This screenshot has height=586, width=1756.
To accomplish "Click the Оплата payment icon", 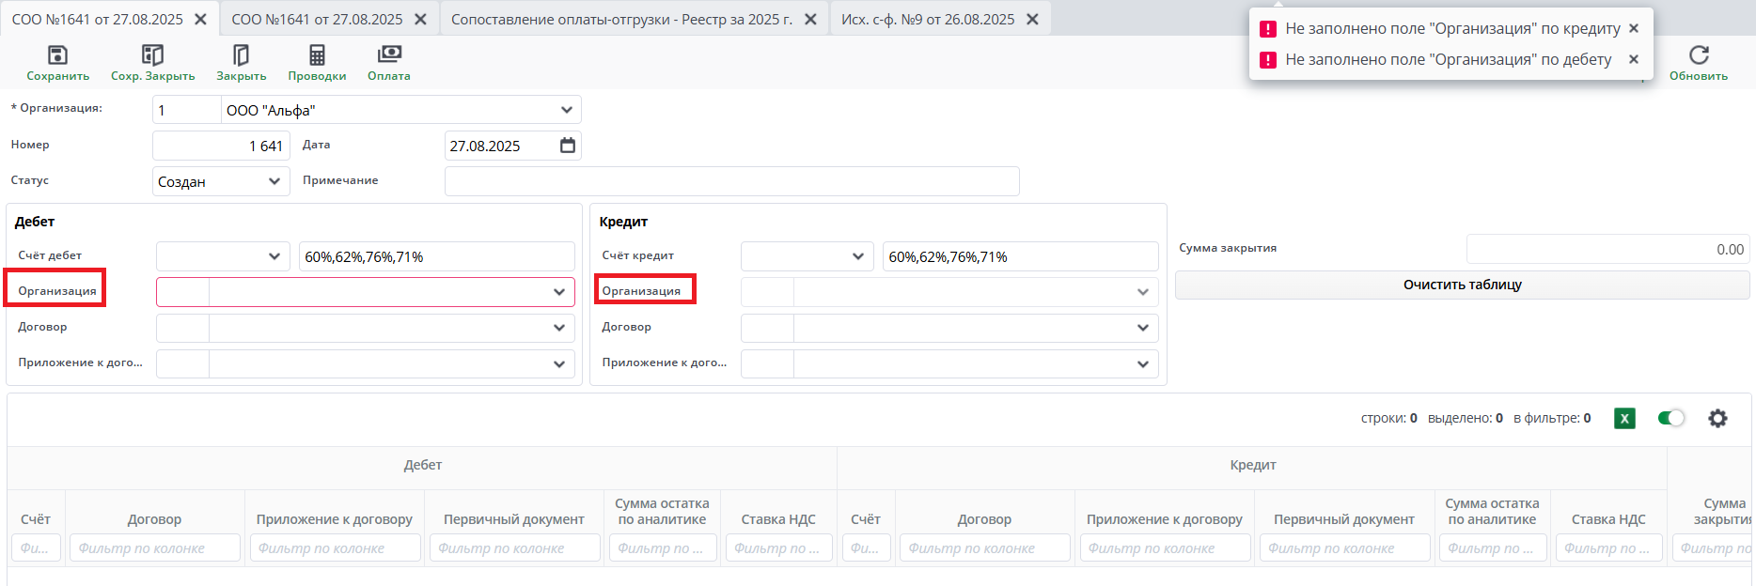I will [x=389, y=54].
